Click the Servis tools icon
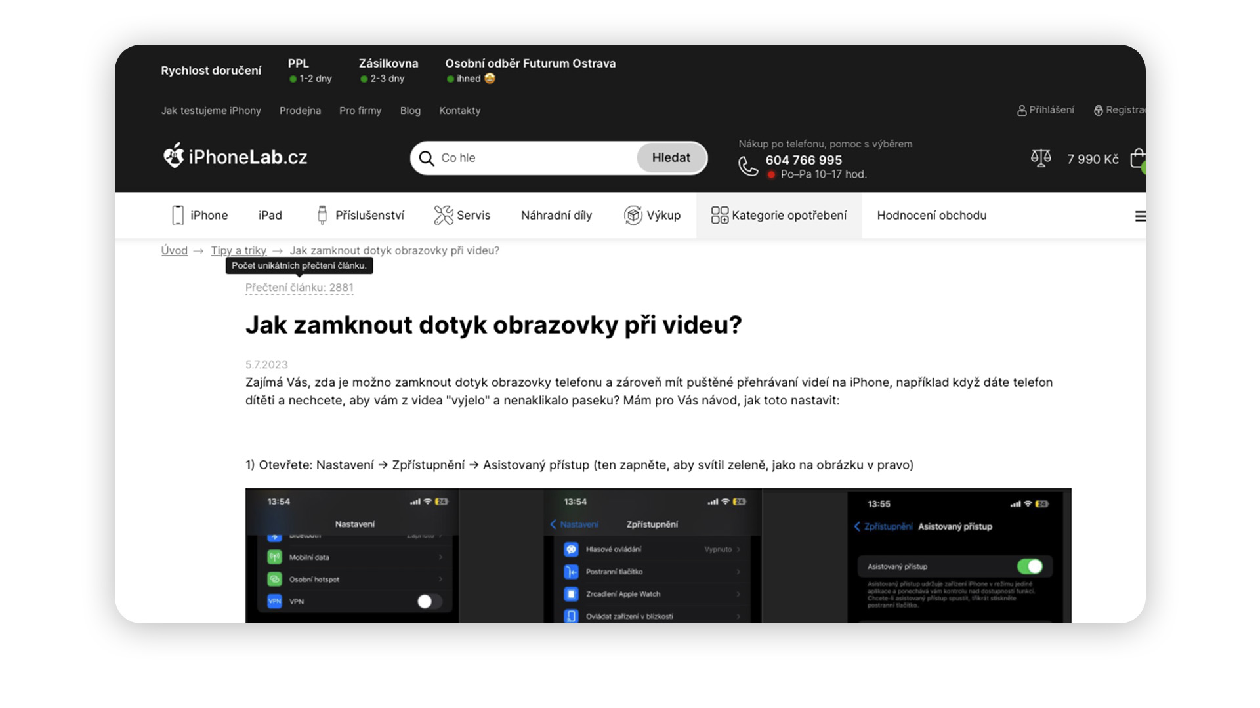 (444, 215)
